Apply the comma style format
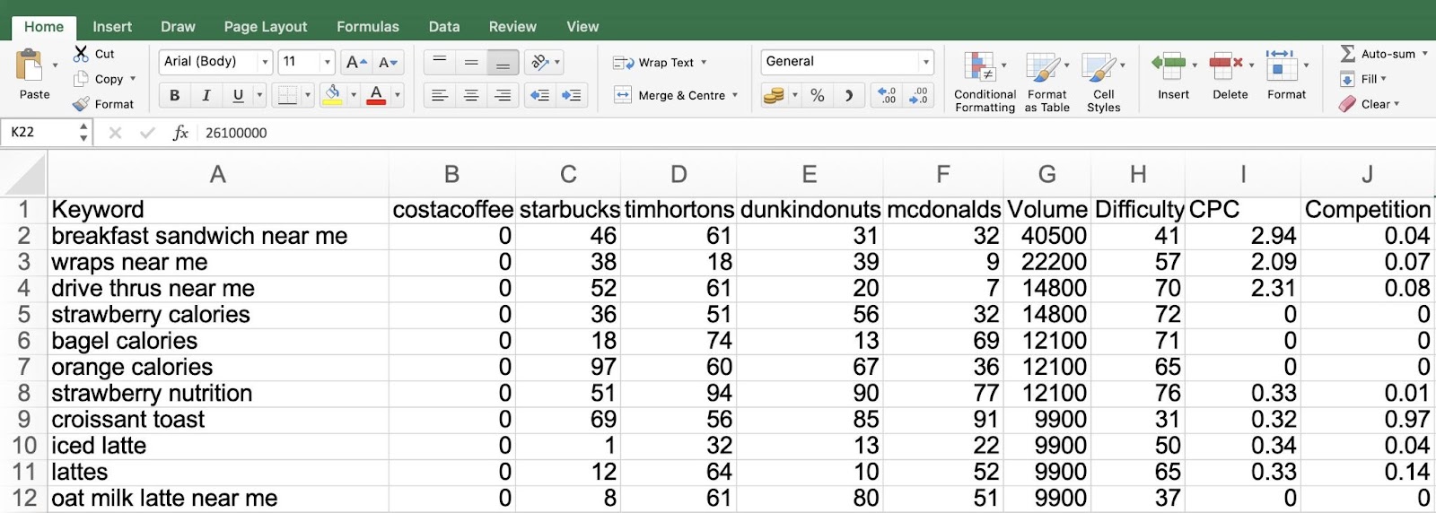Screen dimensions: 1436x513 click(849, 95)
